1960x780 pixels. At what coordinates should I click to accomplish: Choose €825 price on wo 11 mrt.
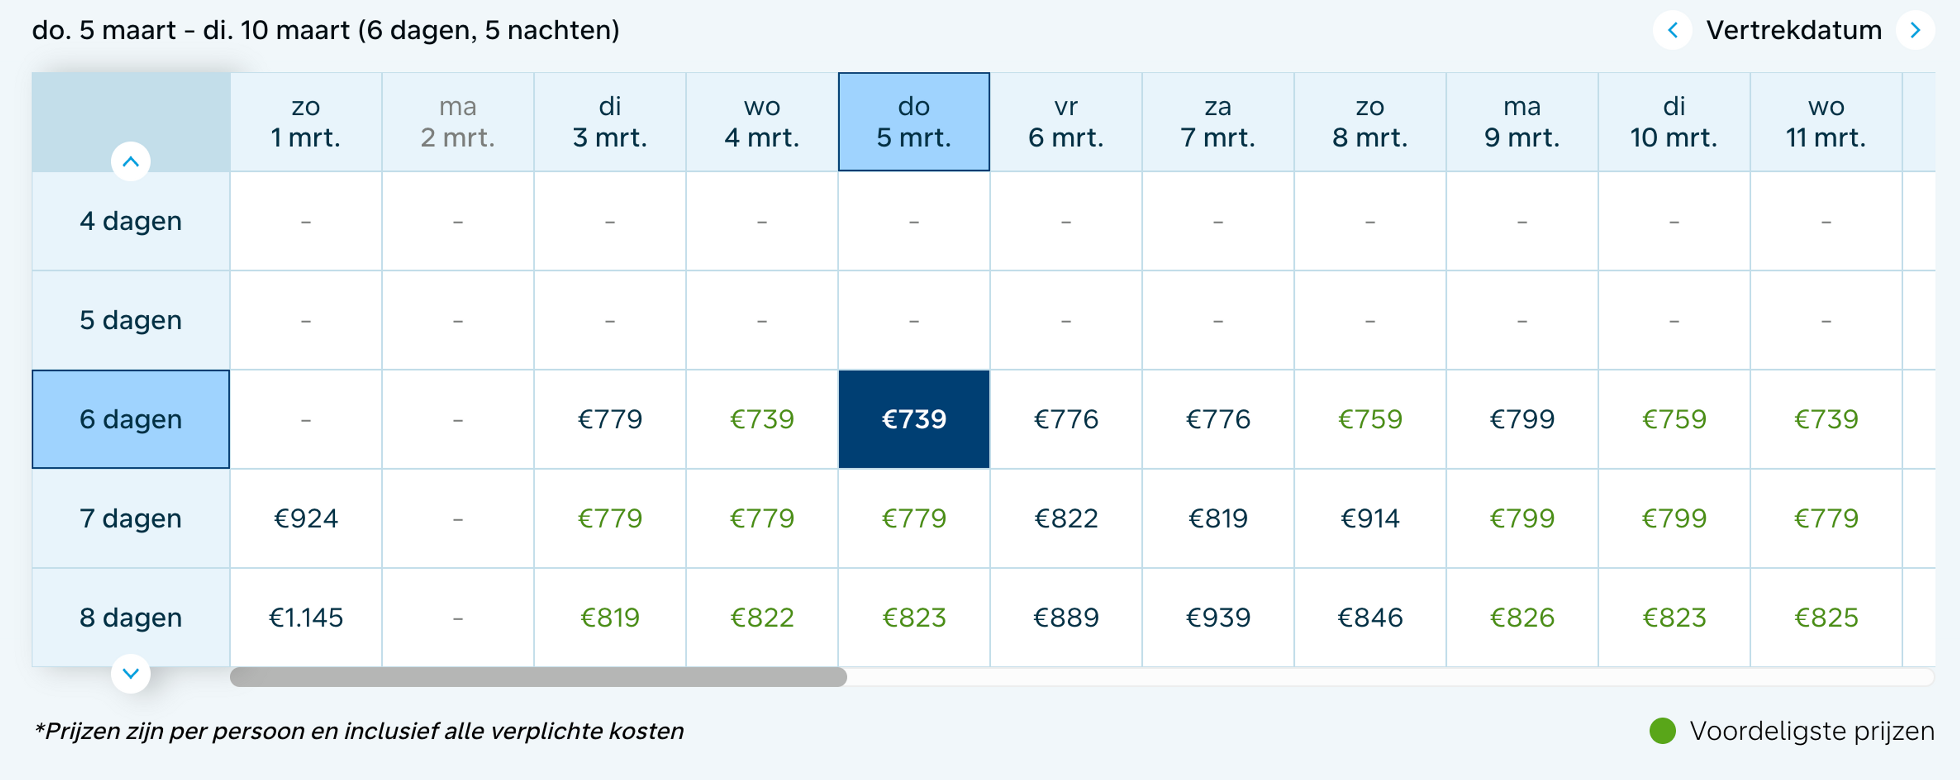point(1826,617)
